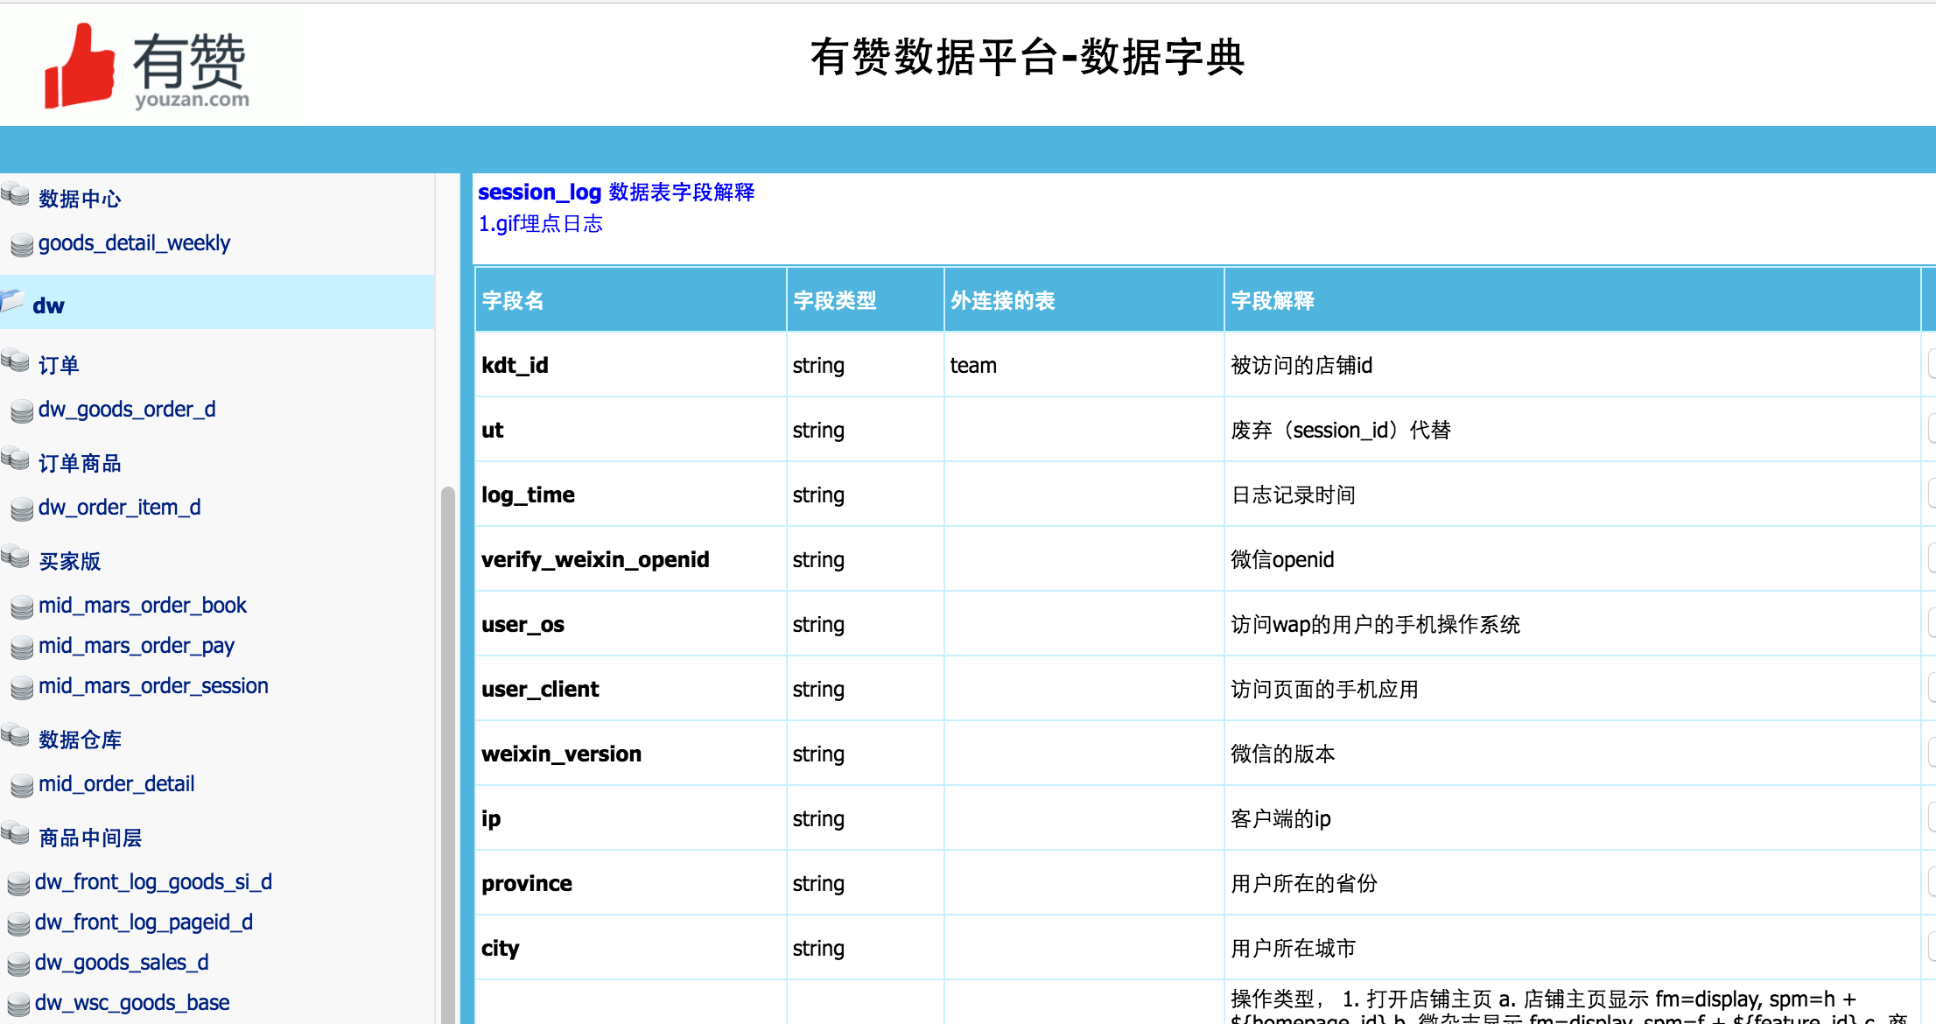Image resolution: width=1936 pixels, height=1024 pixels.
Task: Click the city field name
Action: [501, 948]
